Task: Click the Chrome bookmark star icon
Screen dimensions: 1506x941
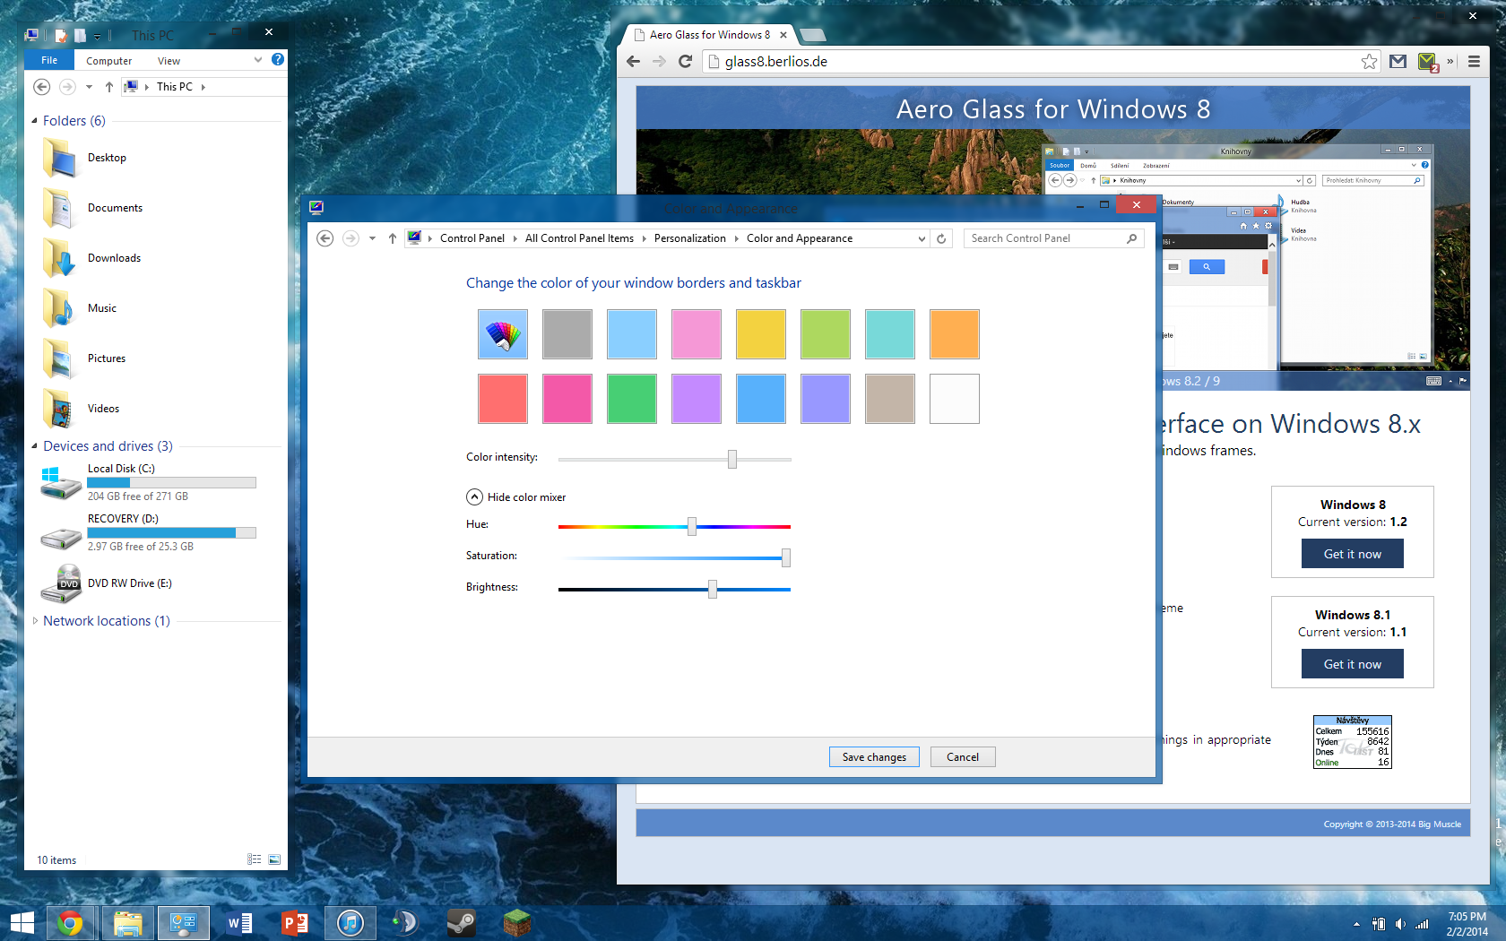Action: 1369,61
